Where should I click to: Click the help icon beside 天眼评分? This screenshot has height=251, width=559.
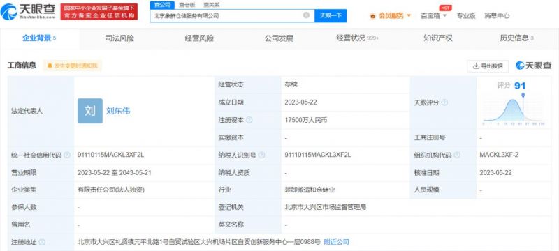click(444, 102)
